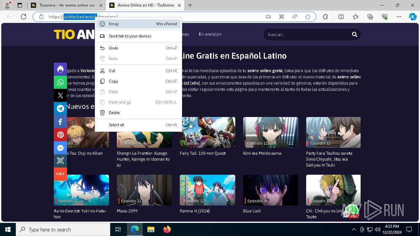Choose Copy in context menu
The image size is (420, 236).
coord(138,81)
